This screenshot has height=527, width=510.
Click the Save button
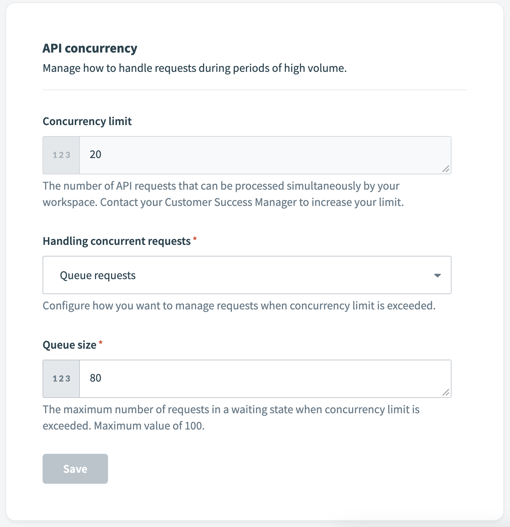(75, 468)
